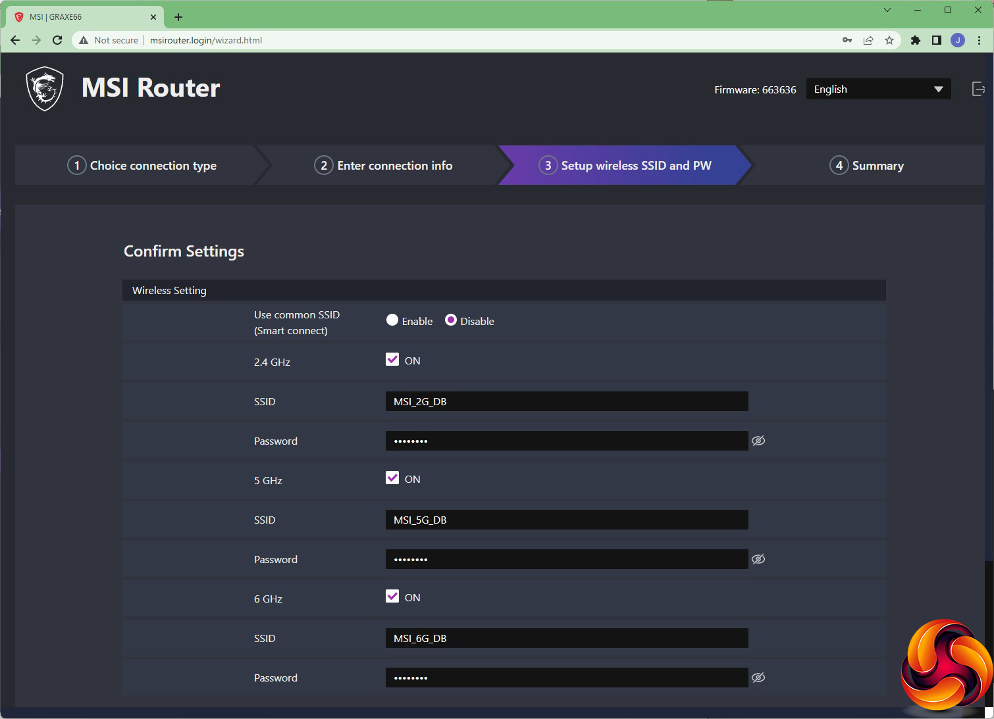Screen dimensions: 994x719
Task: Select Disable for Use common SSID
Action: point(451,320)
